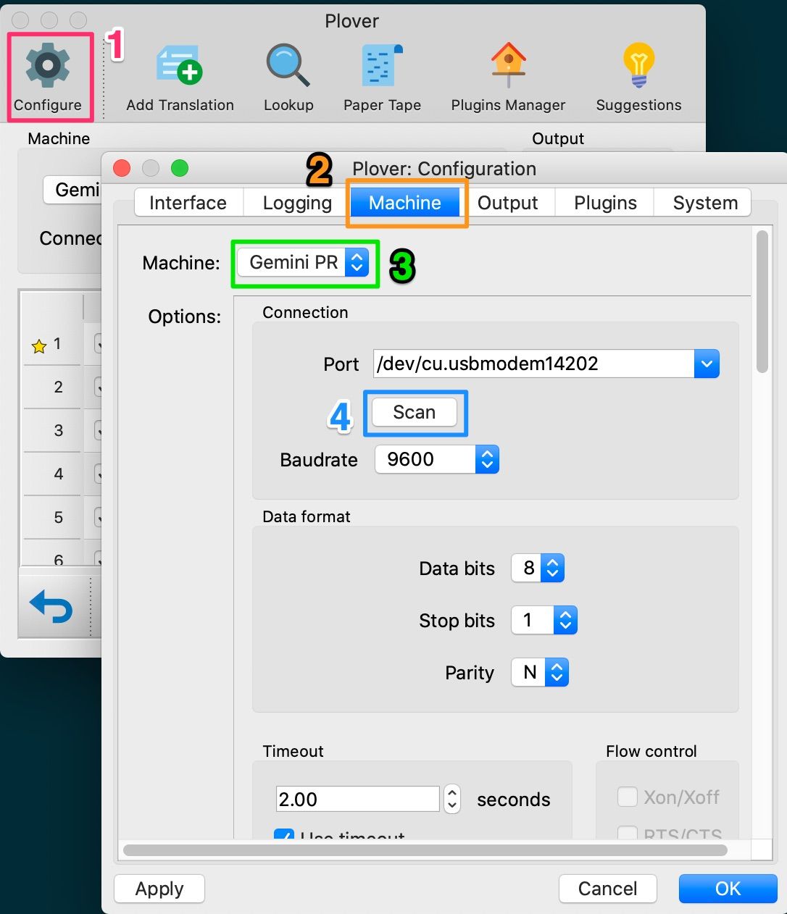Toggle Xon/Xoff flow control
Viewport: 787px width, 914px height.
coord(627,796)
